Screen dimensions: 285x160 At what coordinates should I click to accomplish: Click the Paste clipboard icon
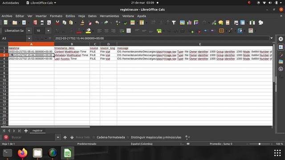(x=71, y=23)
